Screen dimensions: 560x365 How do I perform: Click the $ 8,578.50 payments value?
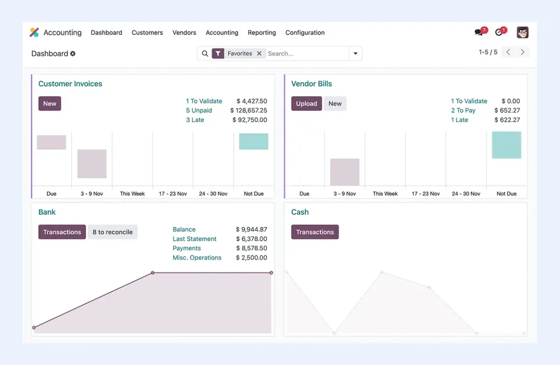(251, 248)
